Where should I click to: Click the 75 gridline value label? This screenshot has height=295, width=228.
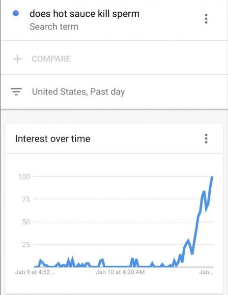click(x=26, y=199)
